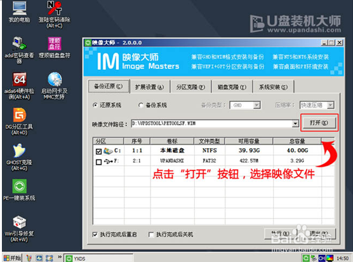Click 40.00G total capacity cell

(x=297, y=150)
